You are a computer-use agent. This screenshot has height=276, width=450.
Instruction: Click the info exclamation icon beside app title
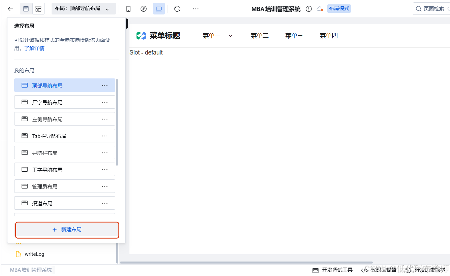[309, 9]
